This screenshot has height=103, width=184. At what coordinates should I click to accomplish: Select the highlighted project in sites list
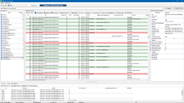pos(12,57)
